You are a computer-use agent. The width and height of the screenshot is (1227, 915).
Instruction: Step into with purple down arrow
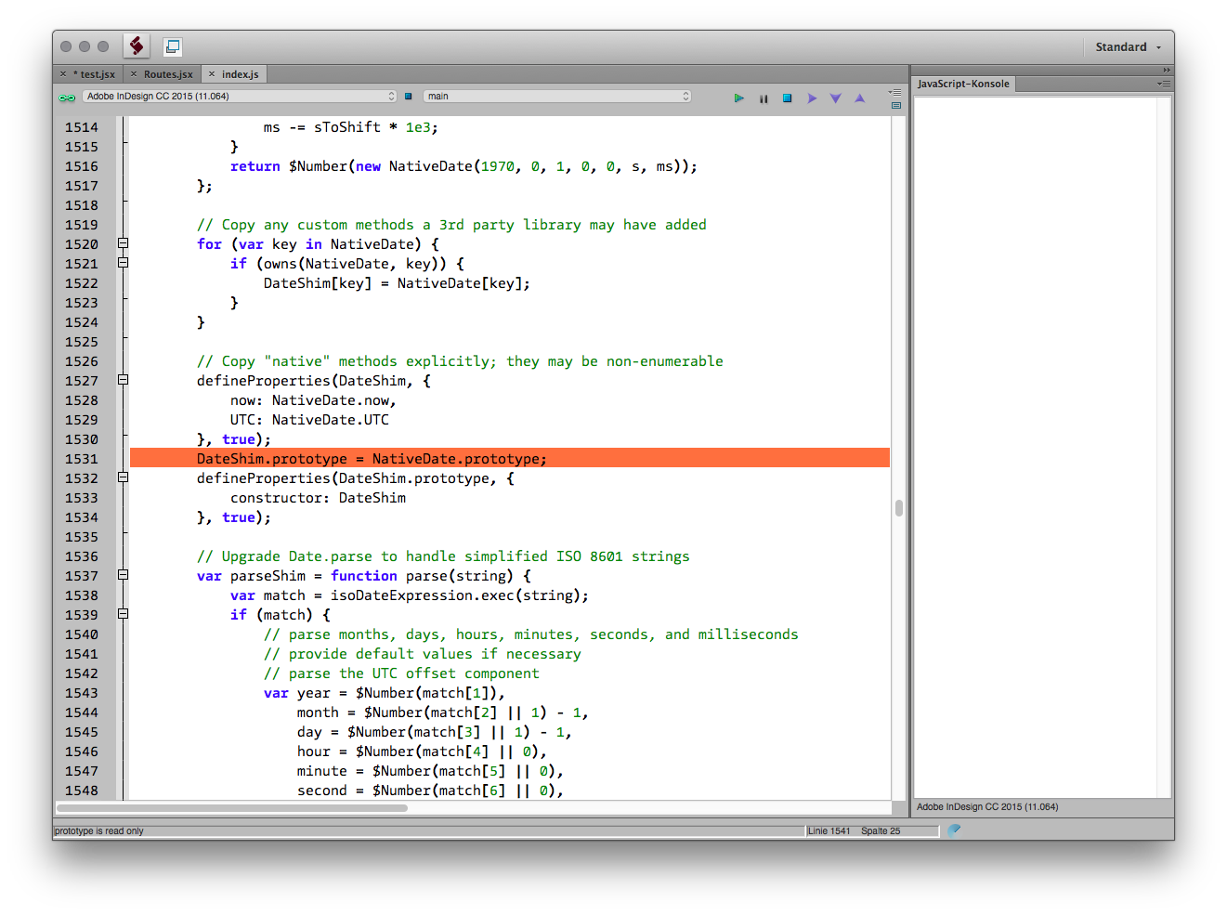click(x=836, y=98)
